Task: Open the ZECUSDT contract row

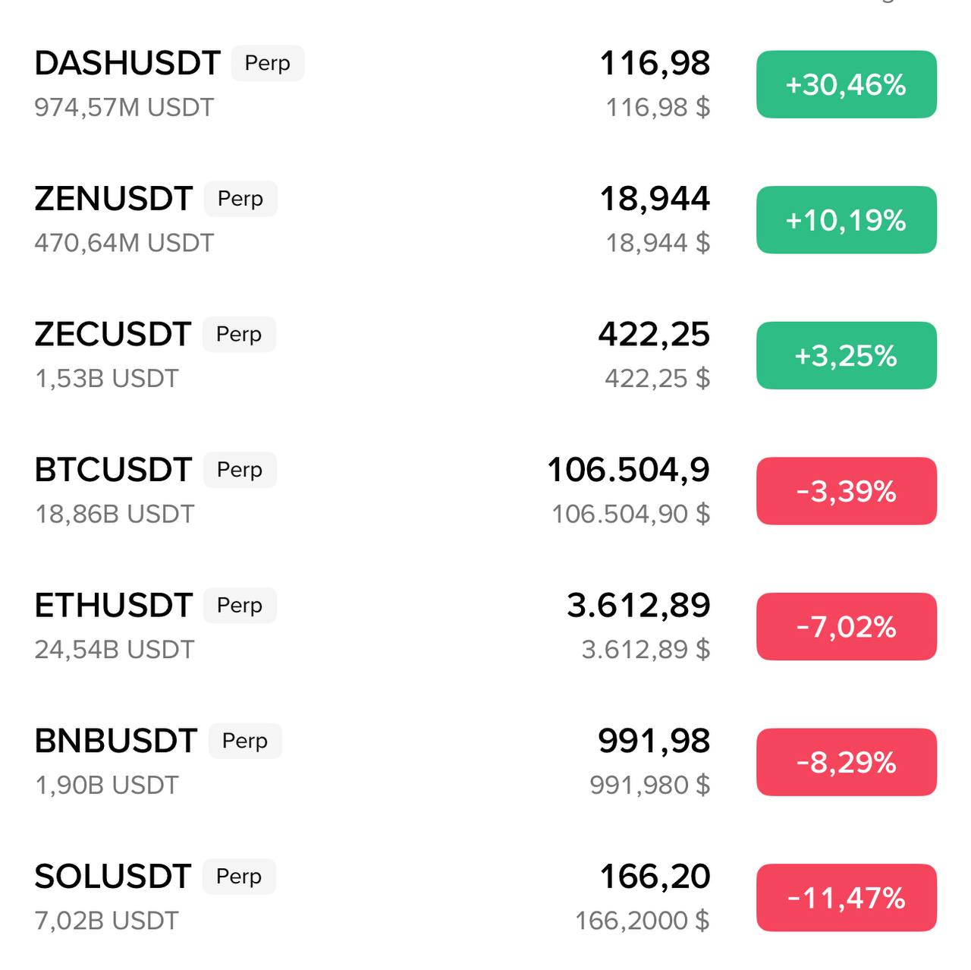Action: pos(113,335)
